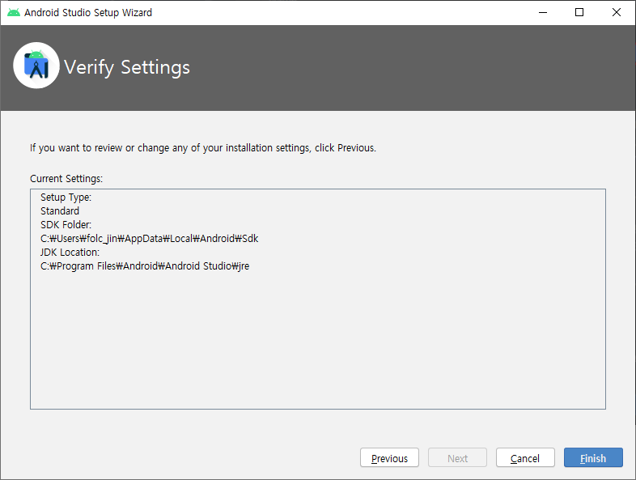The image size is (636, 480).
Task: Click the installation settings instruction text
Action: click(203, 148)
